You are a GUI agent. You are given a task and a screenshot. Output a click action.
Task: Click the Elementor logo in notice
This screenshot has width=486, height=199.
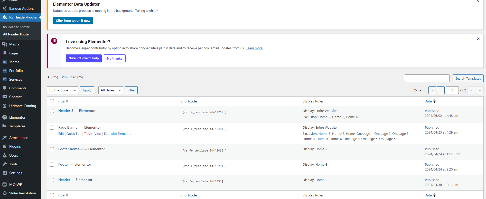[54, 41]
